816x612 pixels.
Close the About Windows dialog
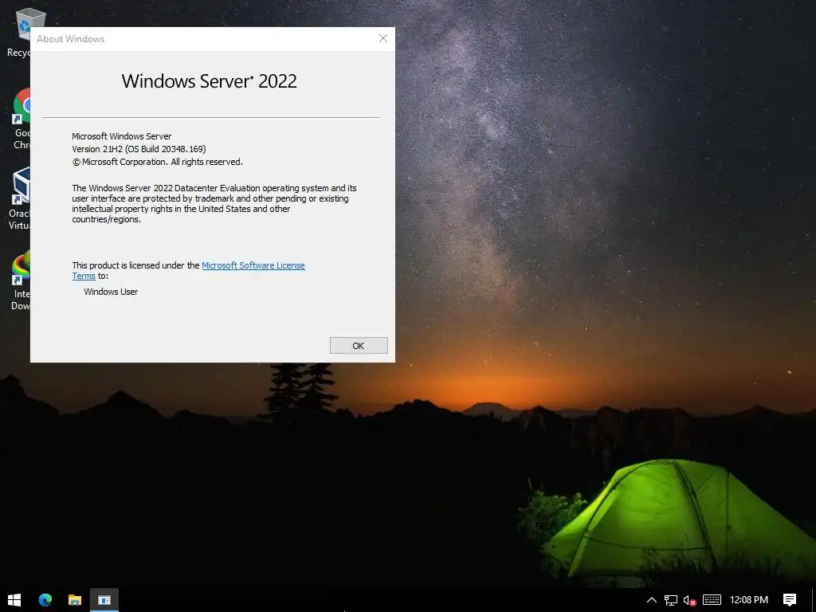[x=383, y=38]
